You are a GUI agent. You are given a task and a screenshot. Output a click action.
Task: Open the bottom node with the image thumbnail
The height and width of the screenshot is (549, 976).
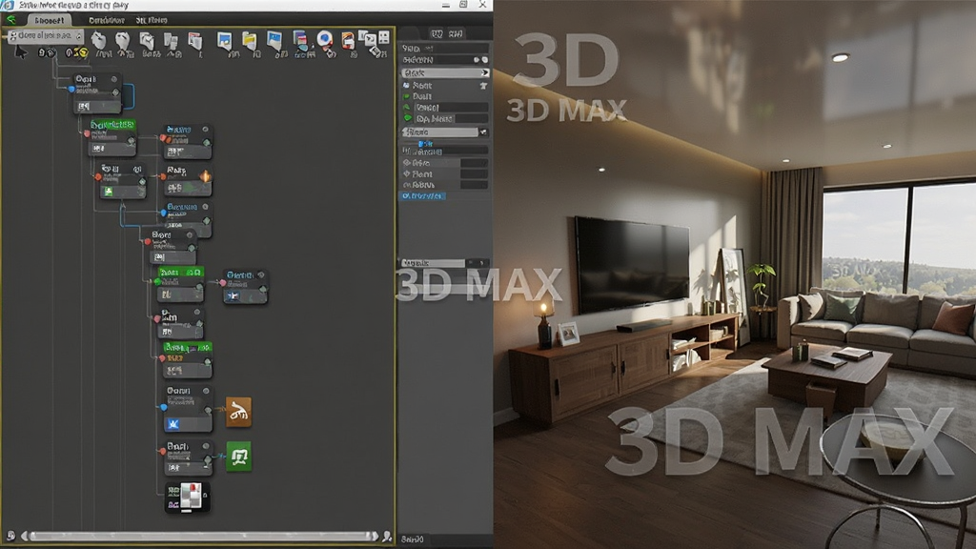(187, 498)
